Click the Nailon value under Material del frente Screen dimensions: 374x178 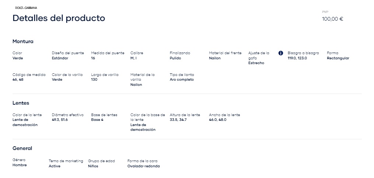point(215,58)
